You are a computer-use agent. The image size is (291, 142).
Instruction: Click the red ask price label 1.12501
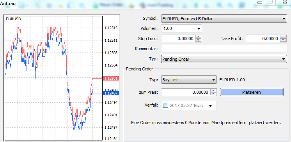pyautogui.click(x=111, y=79)
